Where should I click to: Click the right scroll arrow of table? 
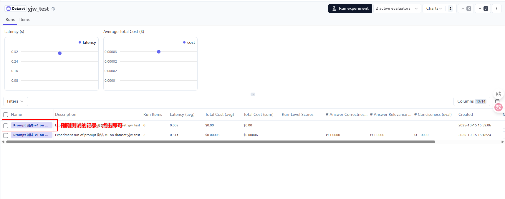pos(502,142)
